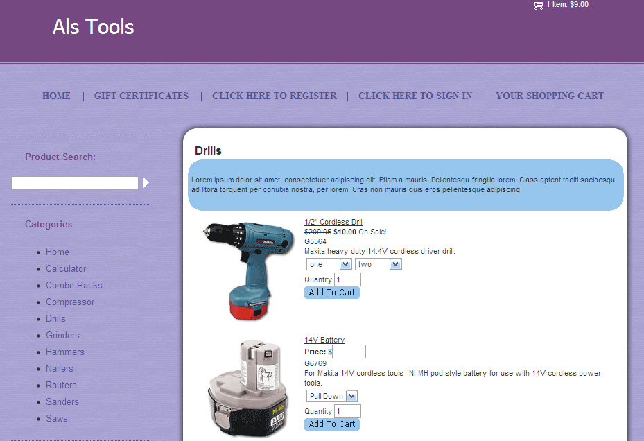644x441 pixels.
Task: Open the 14V battery product image
Action: 247,388
